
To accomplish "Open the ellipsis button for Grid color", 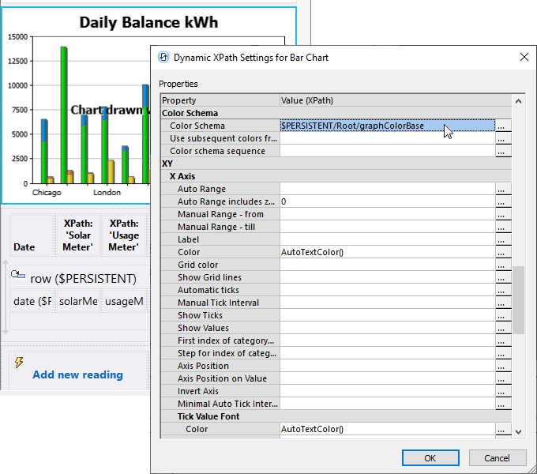I will 501,265.
